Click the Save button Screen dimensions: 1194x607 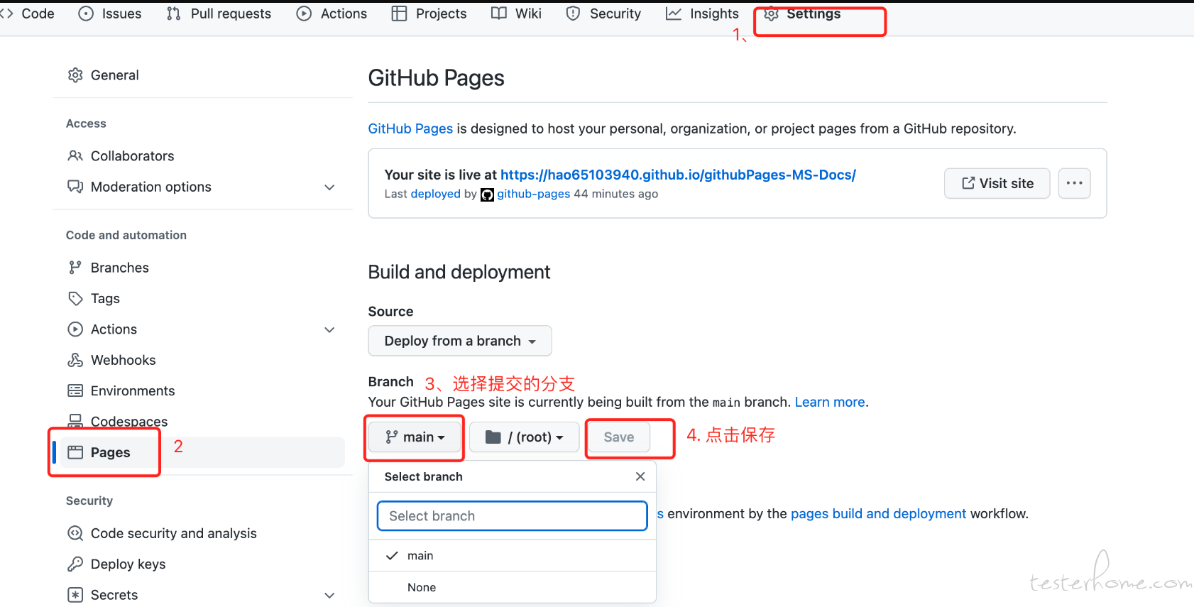pos(618,437)
